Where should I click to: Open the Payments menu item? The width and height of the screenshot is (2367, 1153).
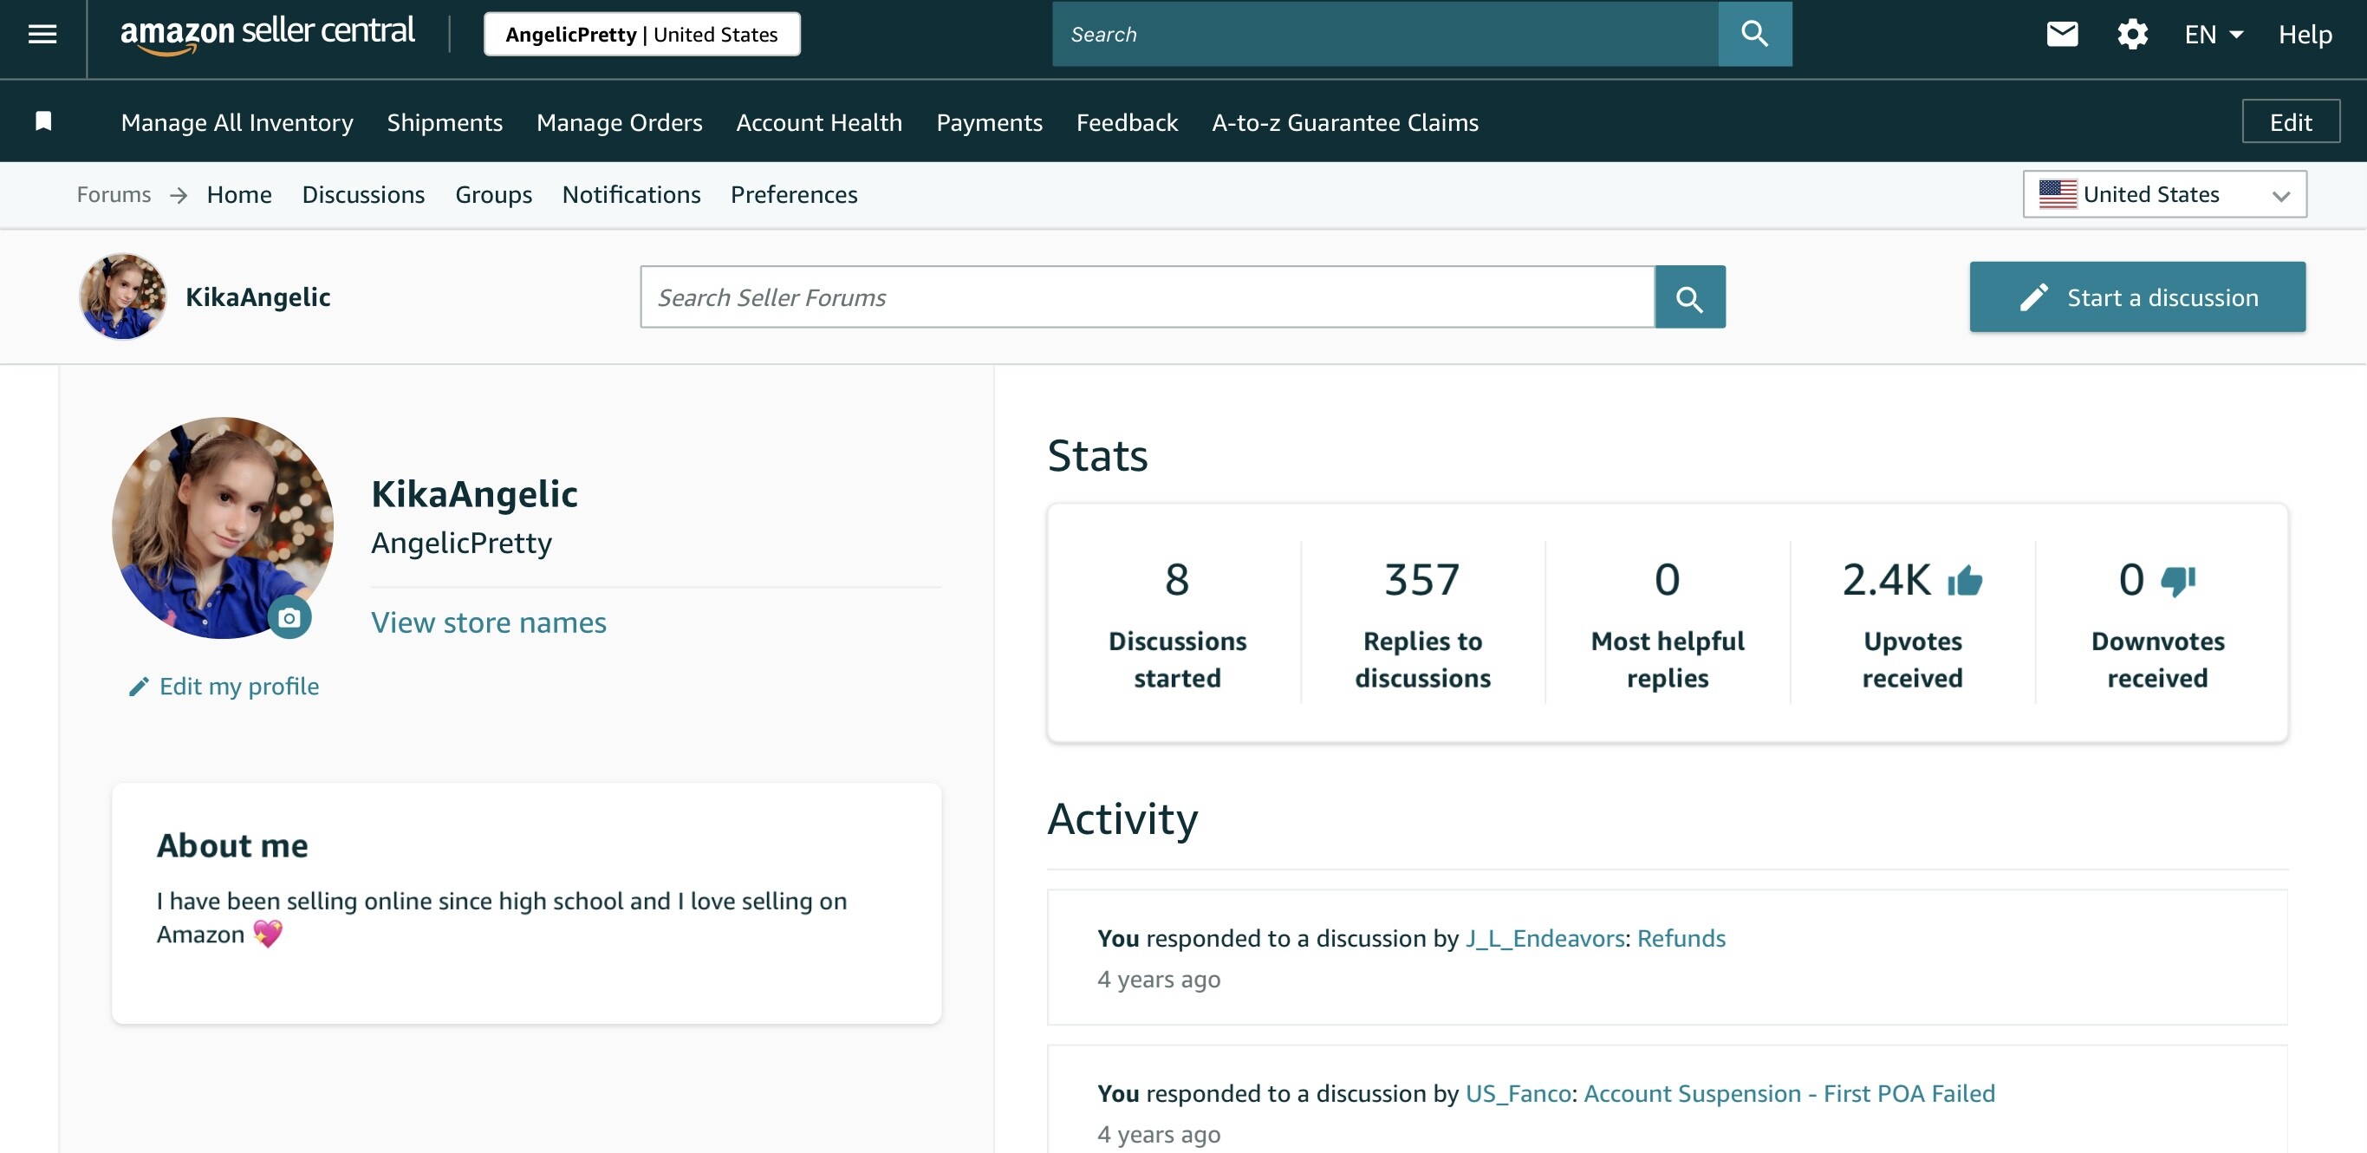(989, 122)
